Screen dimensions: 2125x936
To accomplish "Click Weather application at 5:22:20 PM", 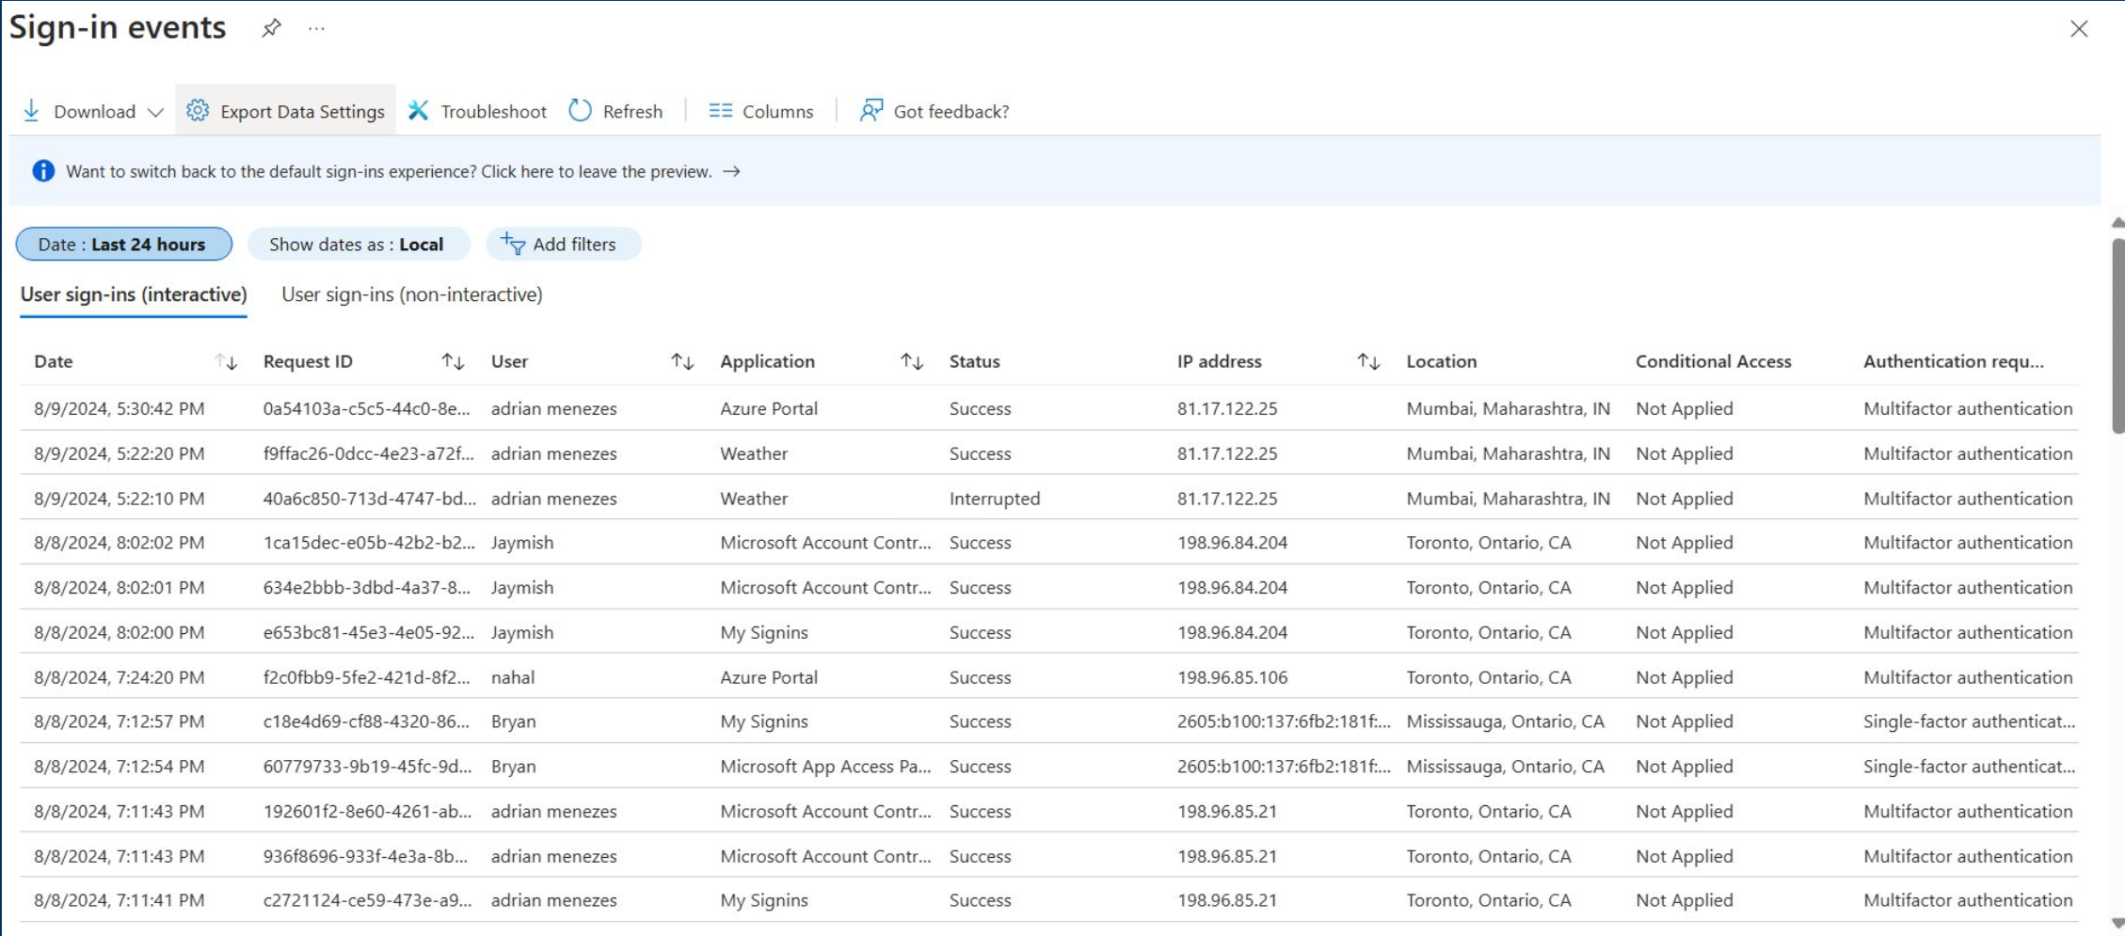I will coord(754,453).
